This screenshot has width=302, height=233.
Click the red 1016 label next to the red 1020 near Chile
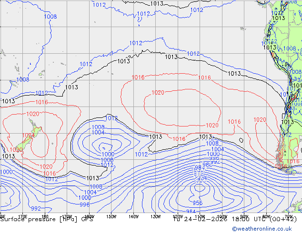(x=234, y=122)
